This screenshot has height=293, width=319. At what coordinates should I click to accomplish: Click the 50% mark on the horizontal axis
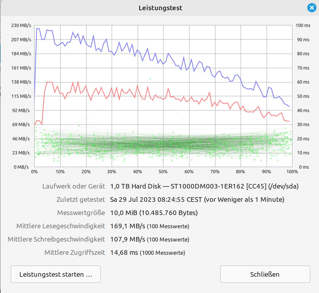tap(163, 172)
